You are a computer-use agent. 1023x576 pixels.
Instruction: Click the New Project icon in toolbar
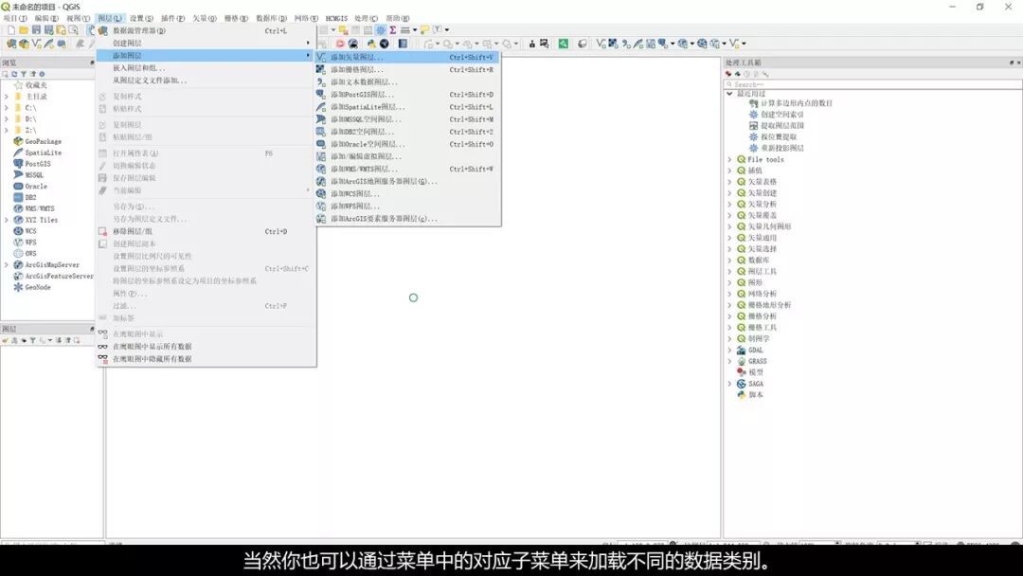pos(11,30)
